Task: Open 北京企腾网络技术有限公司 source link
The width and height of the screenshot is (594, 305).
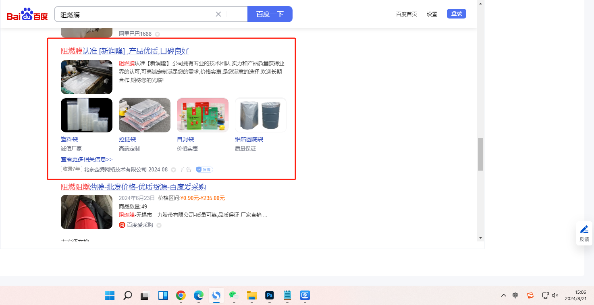Action: pyautogui.click(x=115, y=170)
